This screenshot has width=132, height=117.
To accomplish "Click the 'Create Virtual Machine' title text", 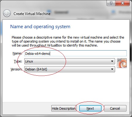I will point(32,14).
